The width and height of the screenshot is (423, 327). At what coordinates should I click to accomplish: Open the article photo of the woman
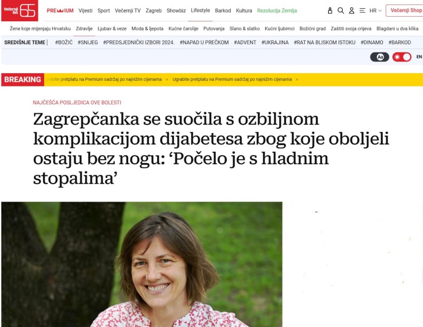pos(142,265)
